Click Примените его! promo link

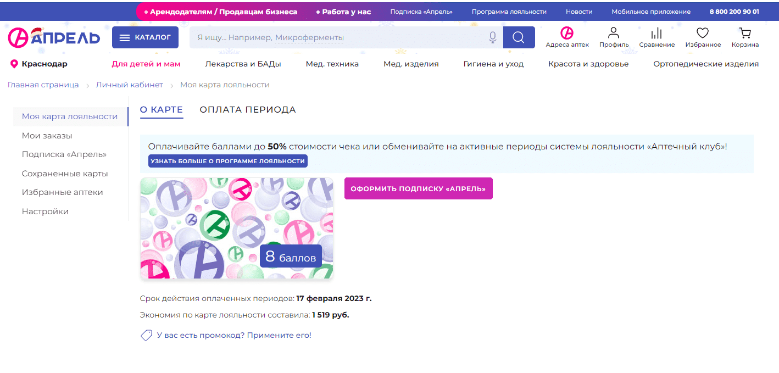[279, 335]
